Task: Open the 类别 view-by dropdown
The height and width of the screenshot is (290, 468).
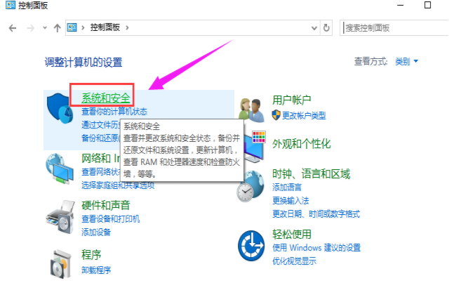Action: [x=406, y=62]
